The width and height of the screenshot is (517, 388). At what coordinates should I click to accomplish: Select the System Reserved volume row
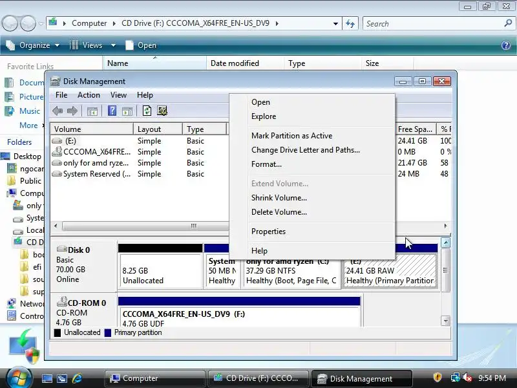(x=97, y=174)
